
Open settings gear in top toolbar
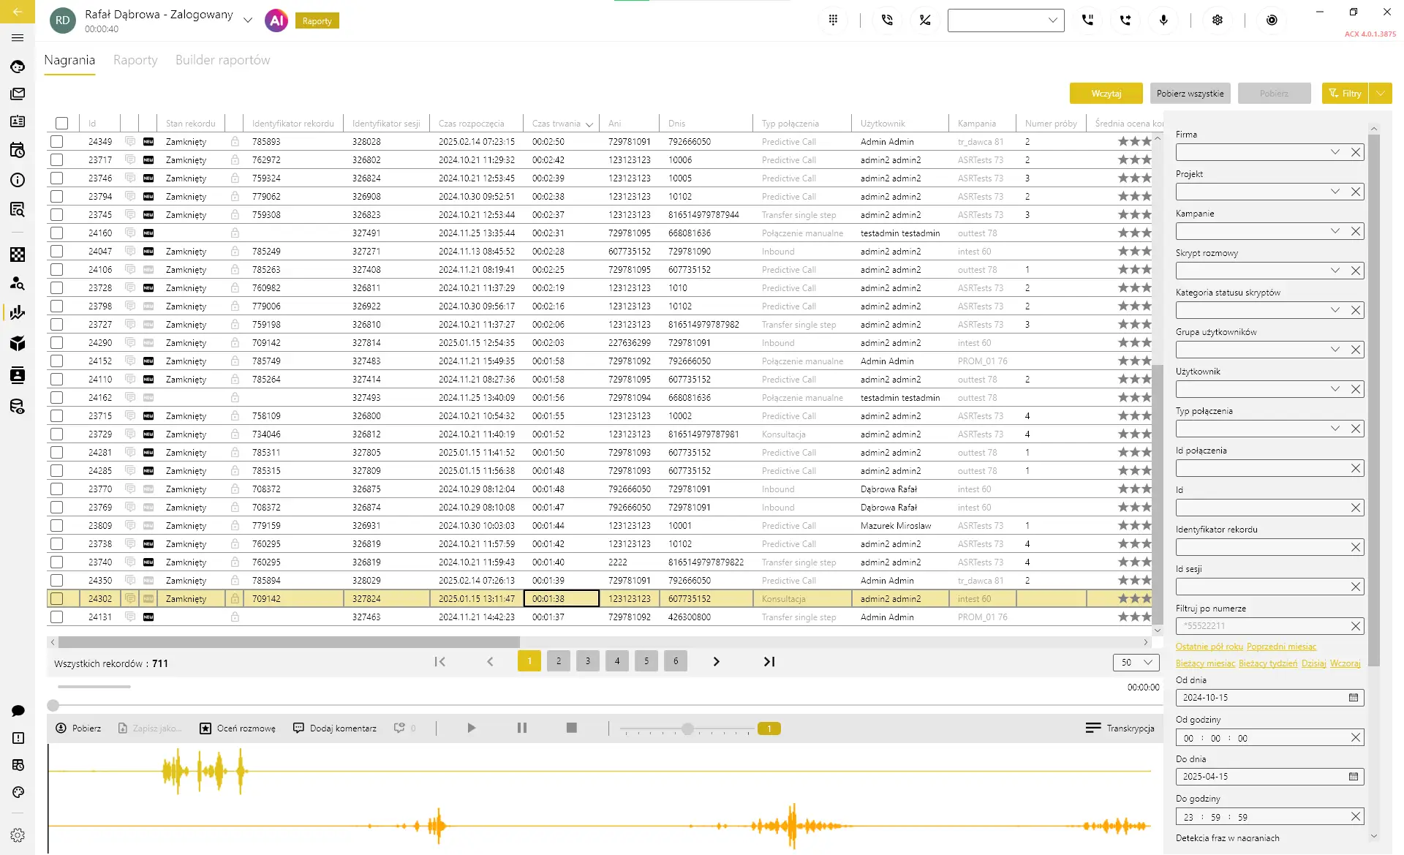[1218, 20]
